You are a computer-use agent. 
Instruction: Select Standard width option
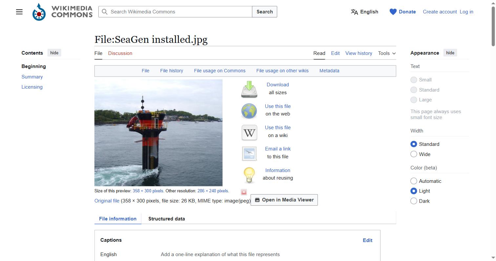coord(414,144)
